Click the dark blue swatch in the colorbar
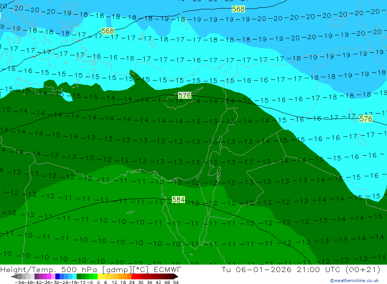The height and width of the screenshot is (284, 387). (57, 276)
